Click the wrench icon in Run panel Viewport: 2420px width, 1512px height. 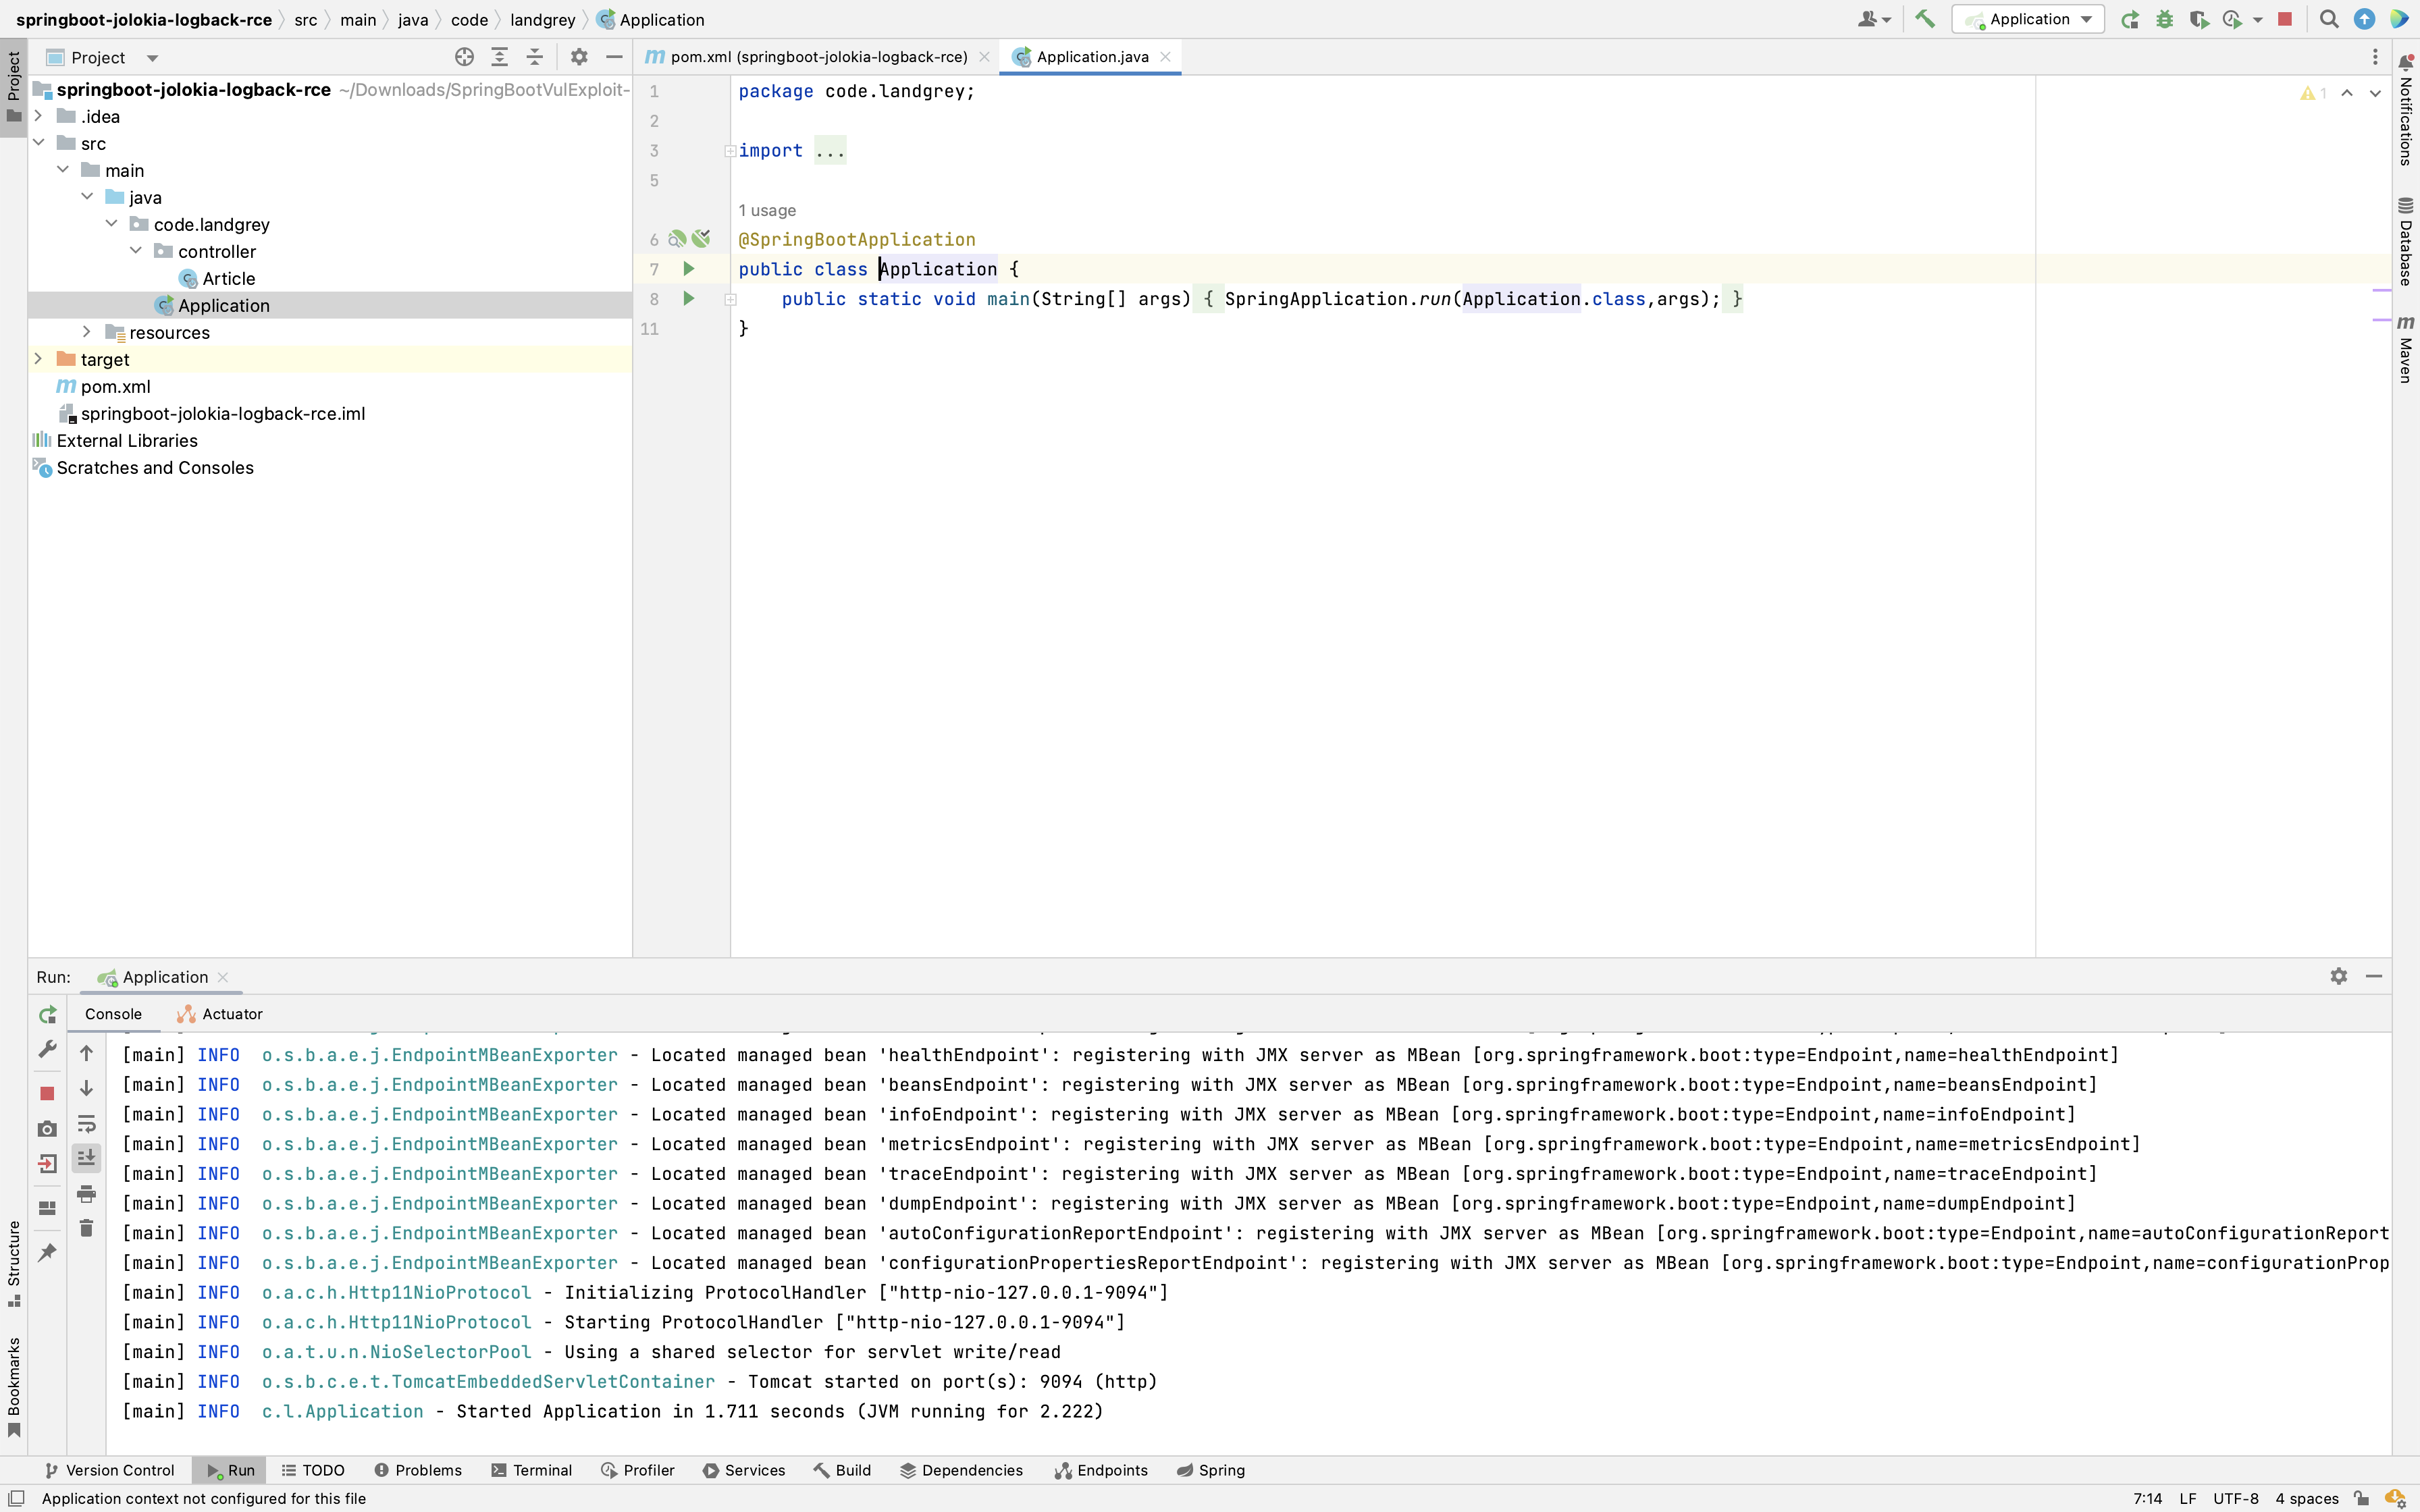pos(47,1049)
